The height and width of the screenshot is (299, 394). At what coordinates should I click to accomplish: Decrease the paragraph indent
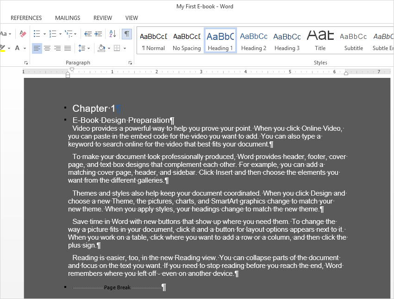[88, 34]
